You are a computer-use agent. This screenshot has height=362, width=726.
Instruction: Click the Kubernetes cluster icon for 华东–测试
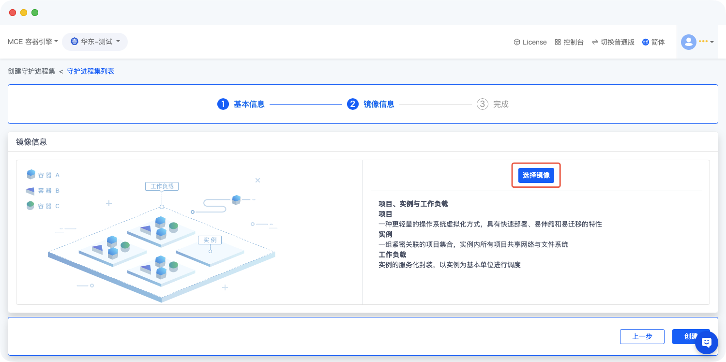[x=74, y=42]
